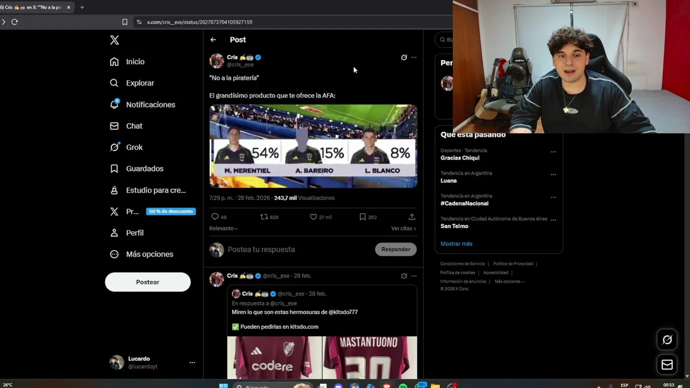The height and width of the screenshot is (388, 690).
Task: Open Windows Start button on taskbar
Action: coord(223,386)
